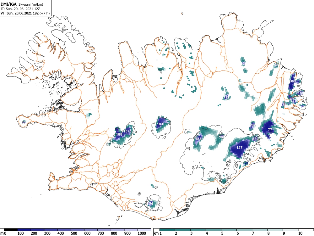Click the '127' value on the large blue patch
314x236 pixels.
(240, 148)
